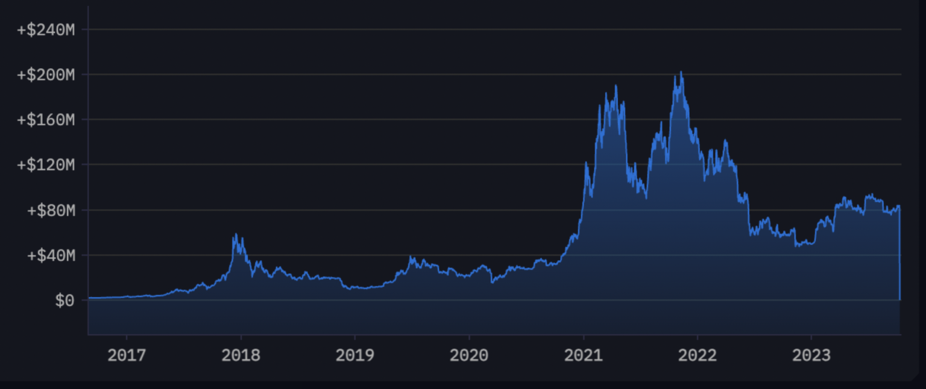Screen dimensions: 926x389
Task: Click the chart's highest peak in late 2021
Action: tap(681, 73)
